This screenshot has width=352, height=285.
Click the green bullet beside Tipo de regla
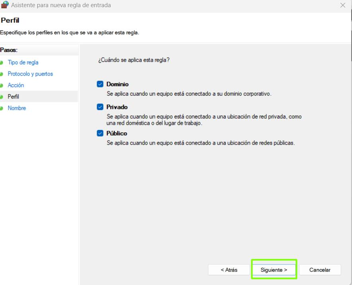[2, 62]
